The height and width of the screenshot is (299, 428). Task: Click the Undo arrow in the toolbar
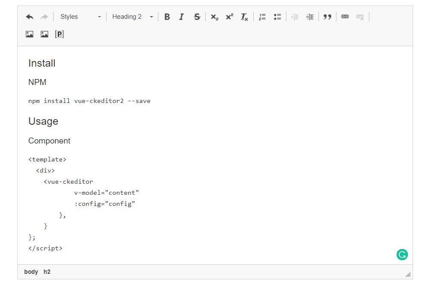tap(30, 17)
